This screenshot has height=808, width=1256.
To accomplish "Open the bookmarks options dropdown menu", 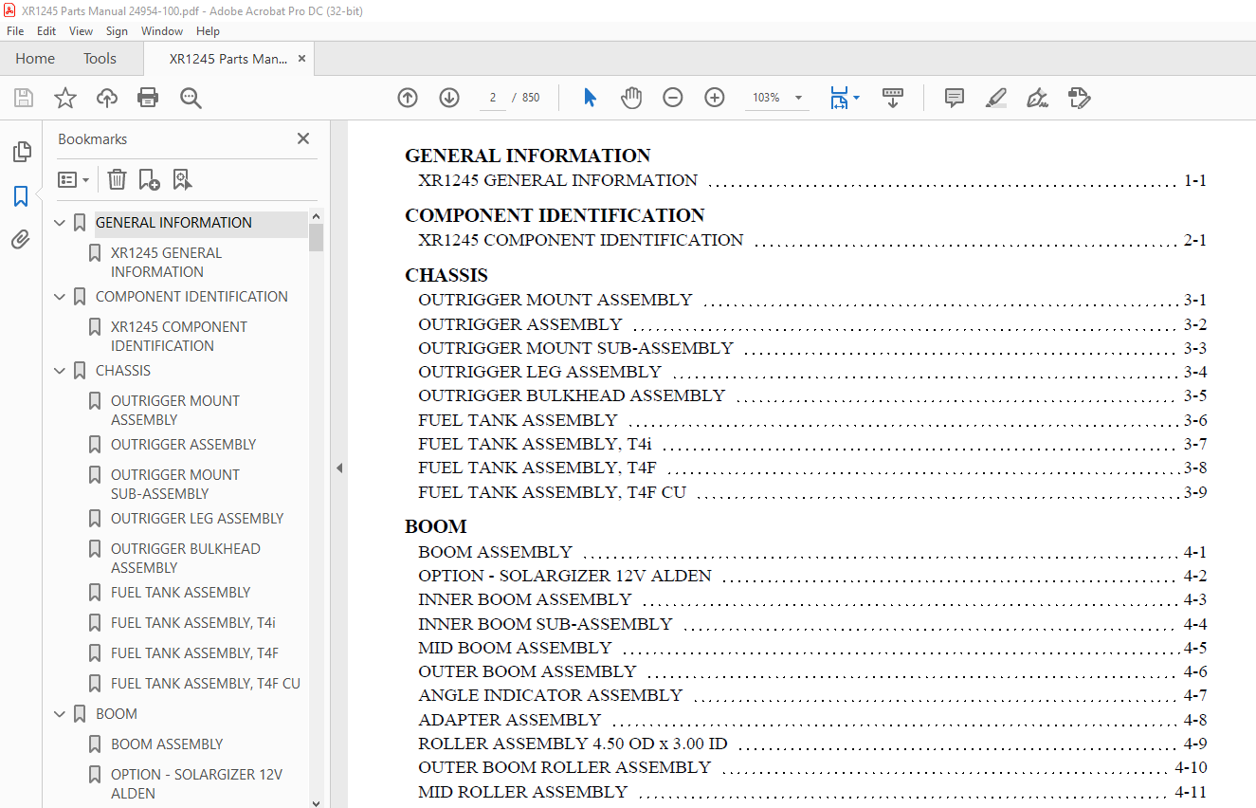I will [73, 179].
